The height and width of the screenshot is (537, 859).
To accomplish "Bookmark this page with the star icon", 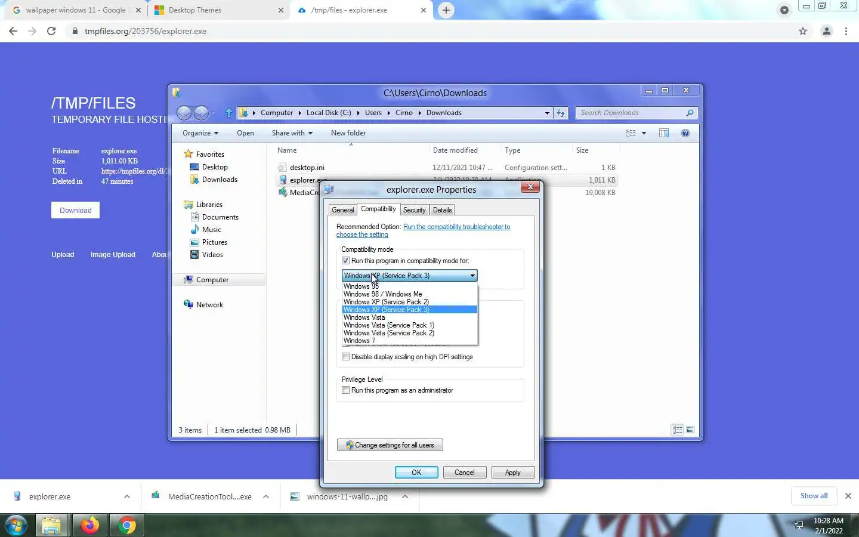I will tap(803, 31).
